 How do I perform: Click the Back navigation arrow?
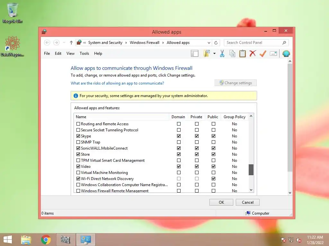(47, 43)
